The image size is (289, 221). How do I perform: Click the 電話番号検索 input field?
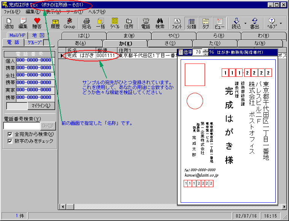pyautogui.click(x=22, y=126)
